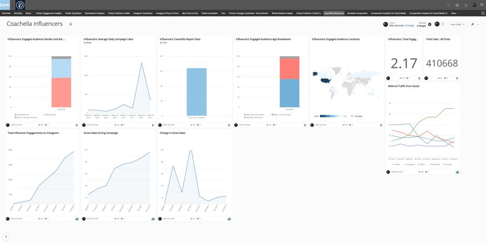Image resolution: width=486 pixels, height=243 pixels.
Task: Open the Favorites tab
Action: [18, 13]
